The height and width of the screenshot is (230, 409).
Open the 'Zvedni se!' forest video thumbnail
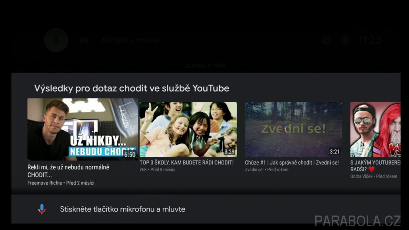pyautogui.click(x=294, y=129)
